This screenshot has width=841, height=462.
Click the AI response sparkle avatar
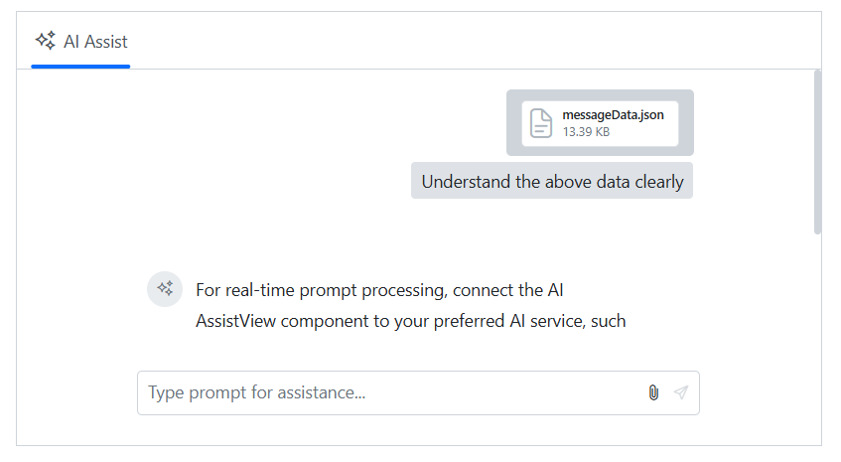[165, 289]
